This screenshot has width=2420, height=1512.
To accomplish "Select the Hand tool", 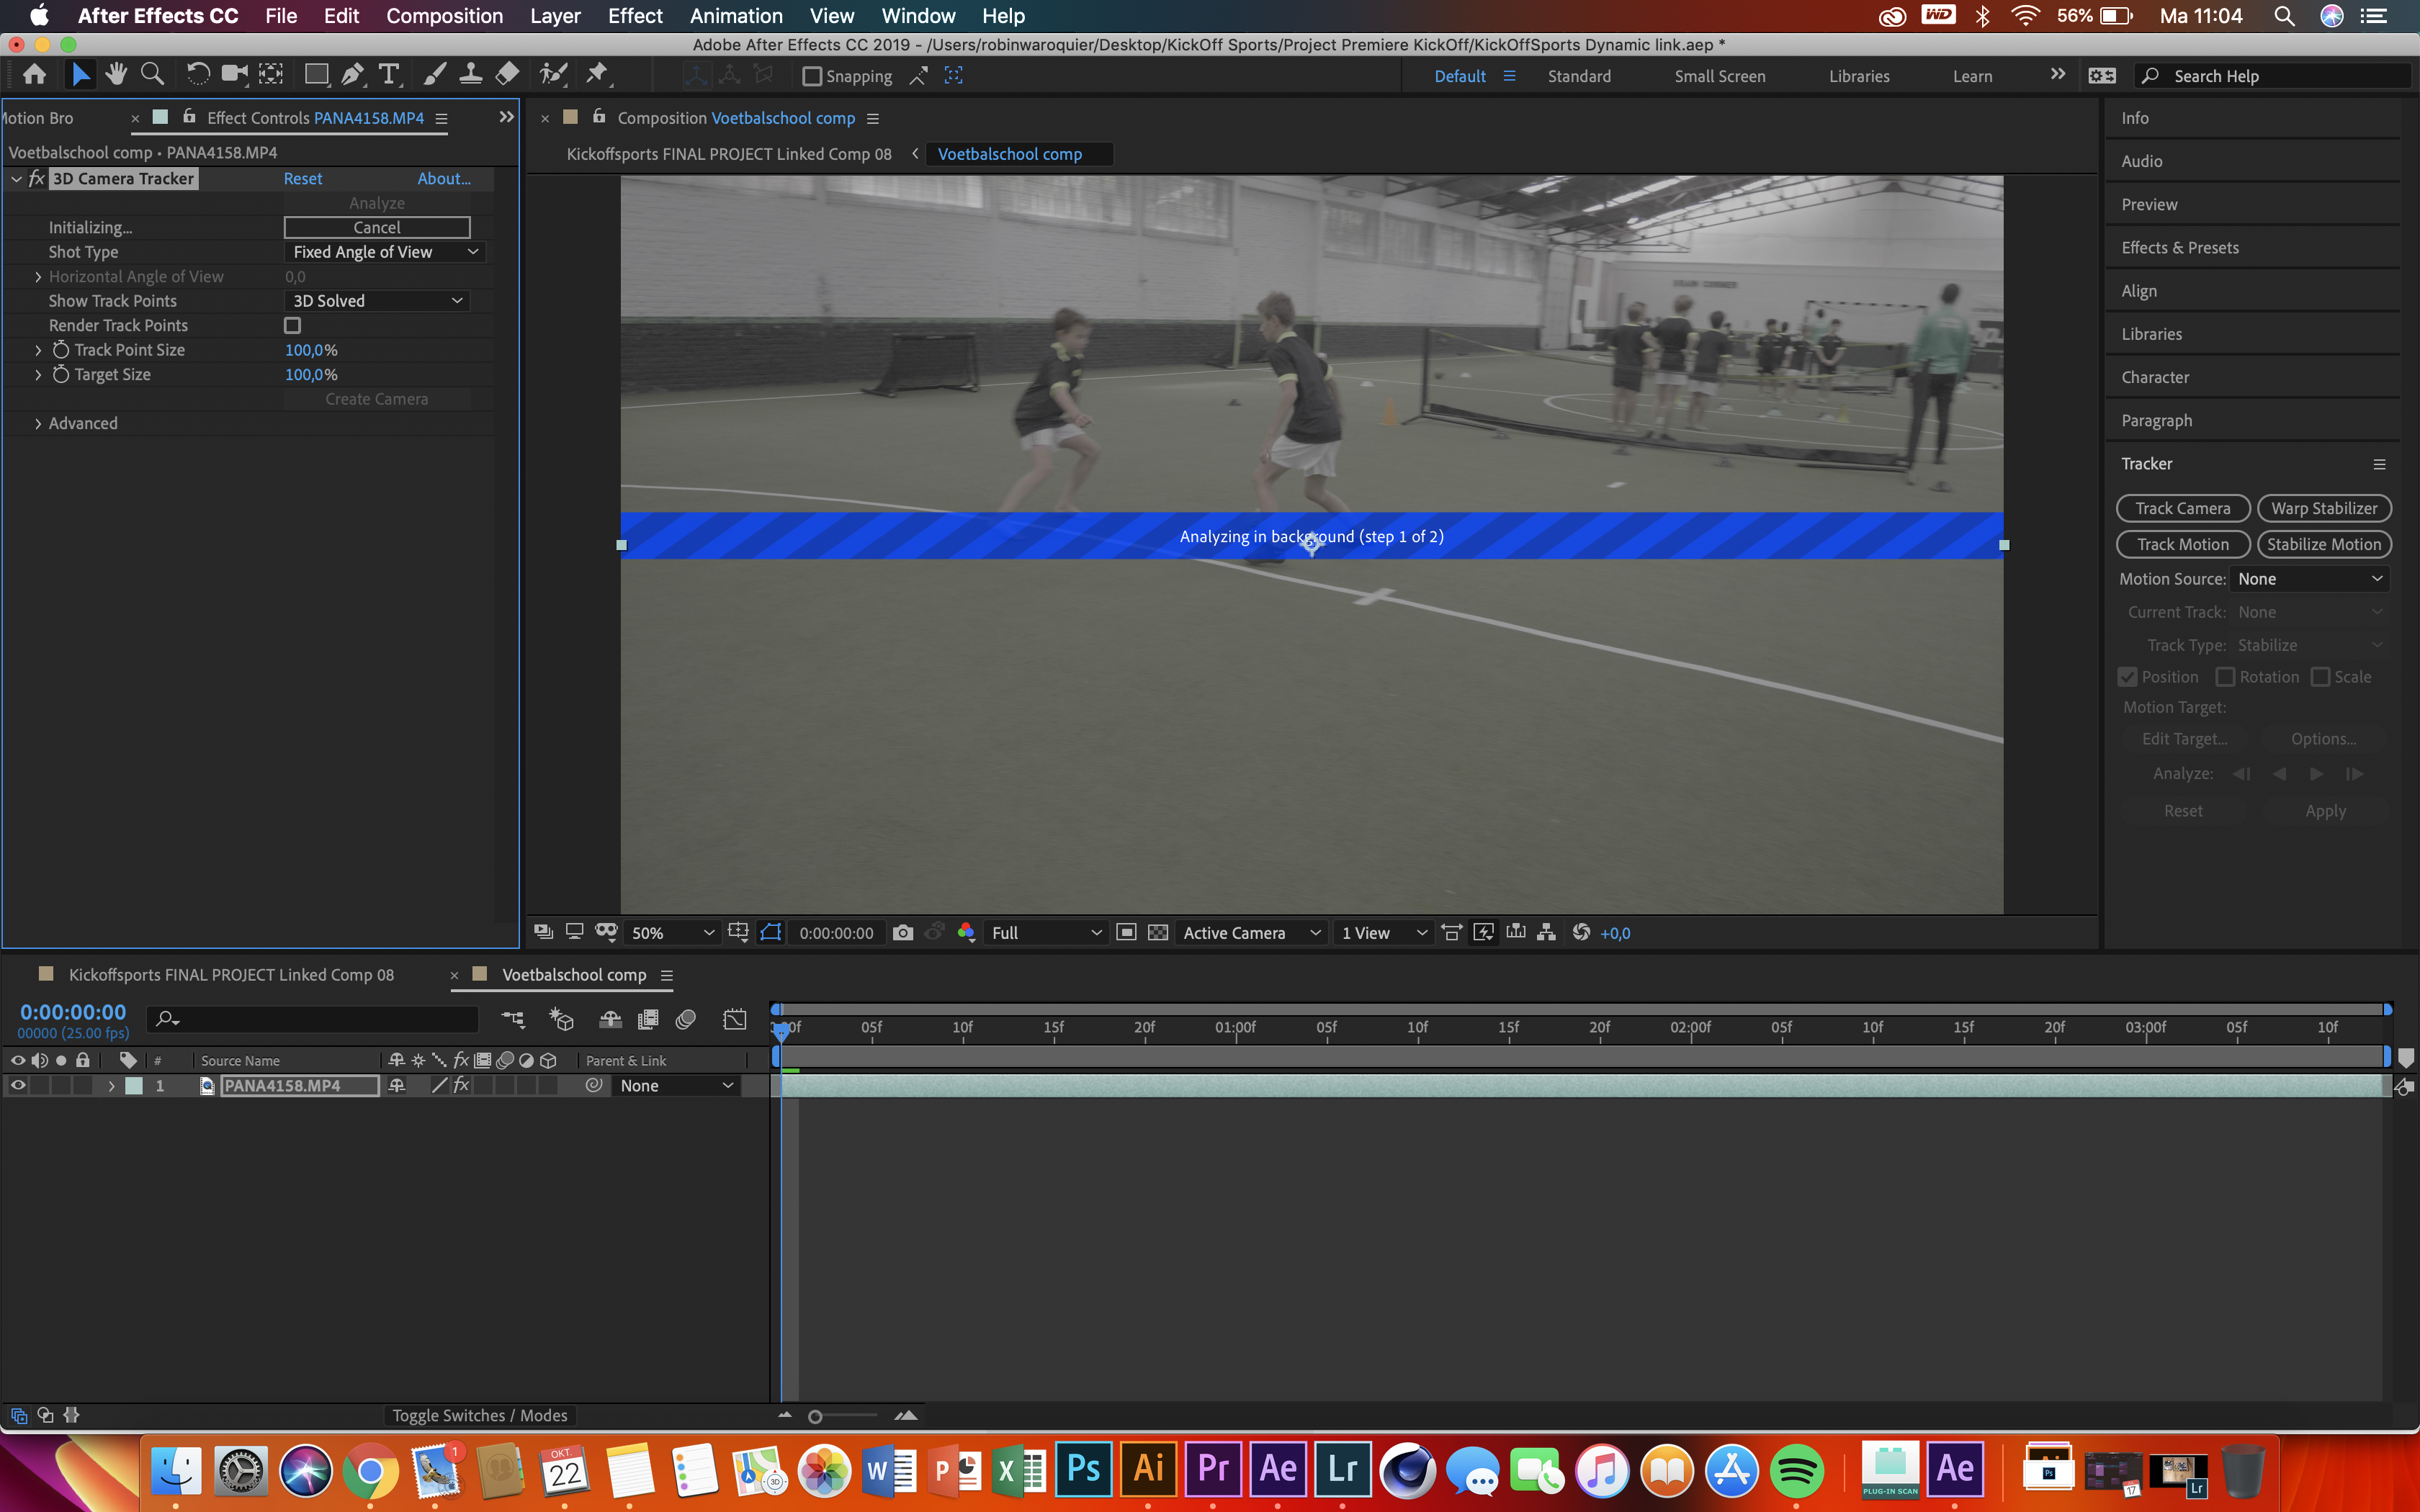I will 116,75.
